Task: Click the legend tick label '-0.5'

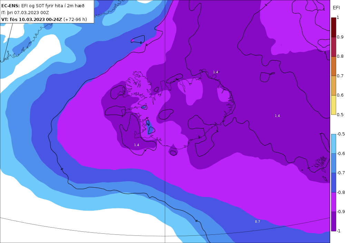Action: click(341, 134)
